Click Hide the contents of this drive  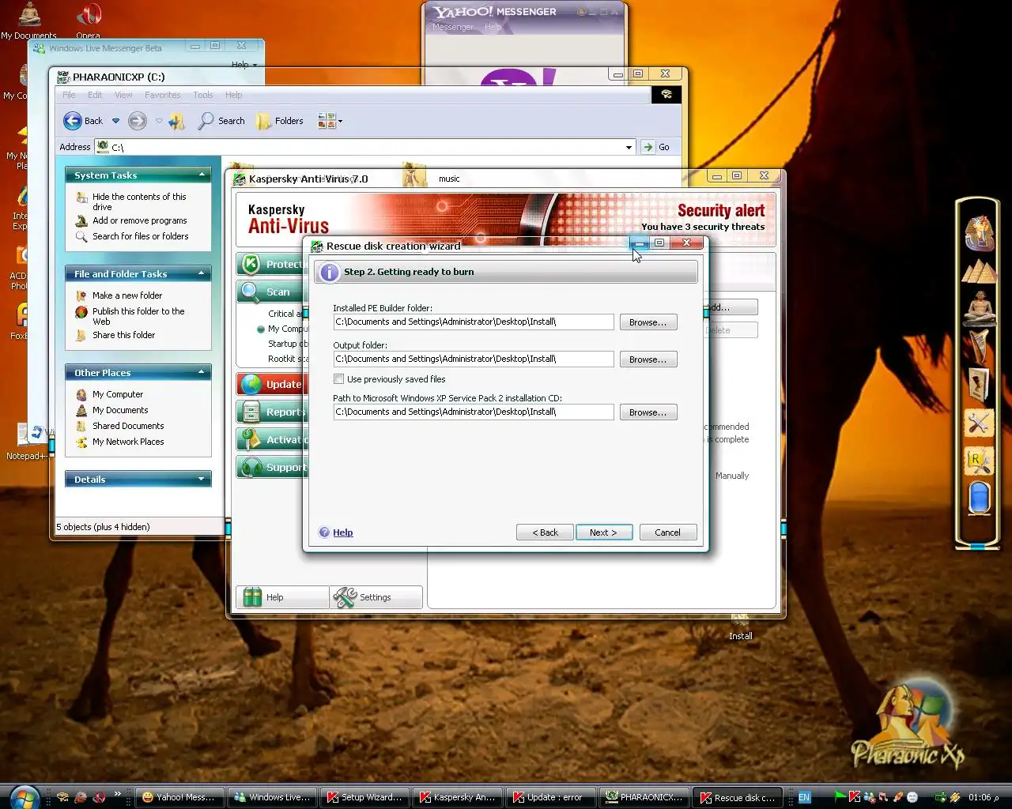click(139, 201)
